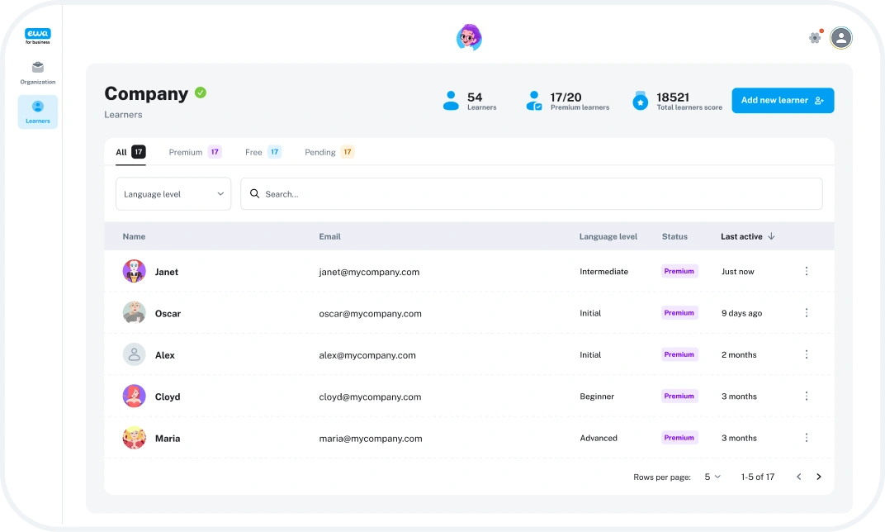Switch to the Pending tab
The height and width of the screenshot is (532, 885).
[329, 152]
